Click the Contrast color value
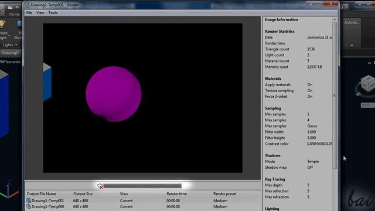This screenshot has width=375, height=211. tap(319, 144)
